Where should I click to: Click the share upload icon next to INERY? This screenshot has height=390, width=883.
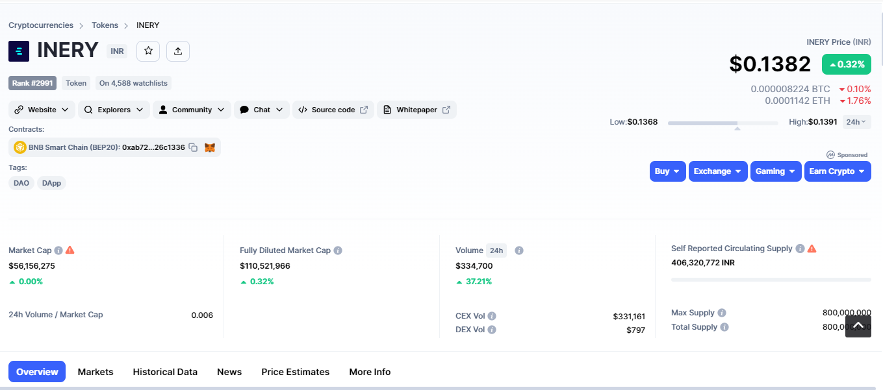[x=178, y=51]
